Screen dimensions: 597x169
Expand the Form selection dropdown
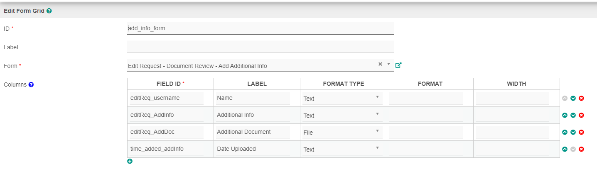[388, 64]
